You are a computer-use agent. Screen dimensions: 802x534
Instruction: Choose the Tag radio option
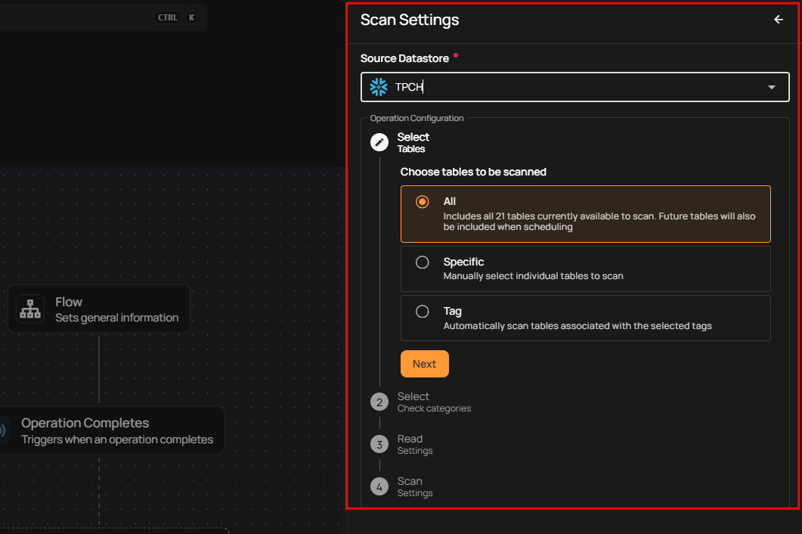point(423,312)
